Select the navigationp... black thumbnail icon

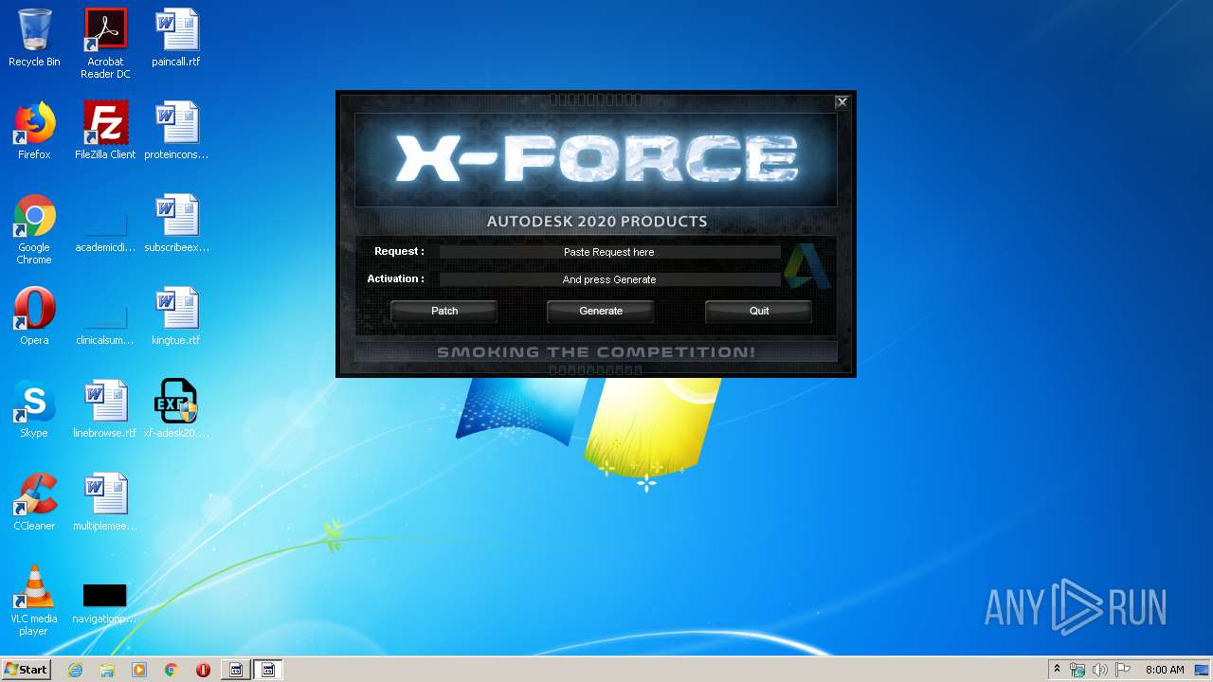[105, 604]
